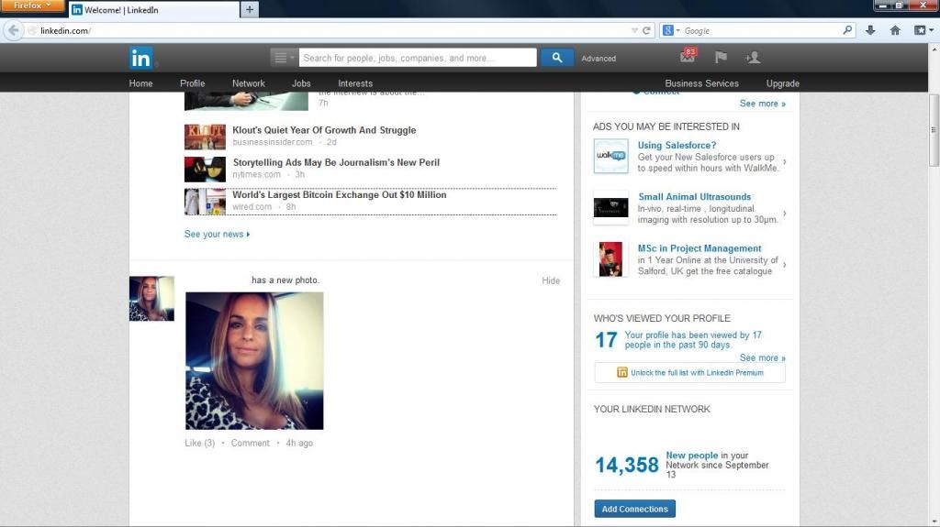This screenshot has width=940, height=527.
Task: Click See more under Who's Viewed Your Profile
Action: point(763,357)
